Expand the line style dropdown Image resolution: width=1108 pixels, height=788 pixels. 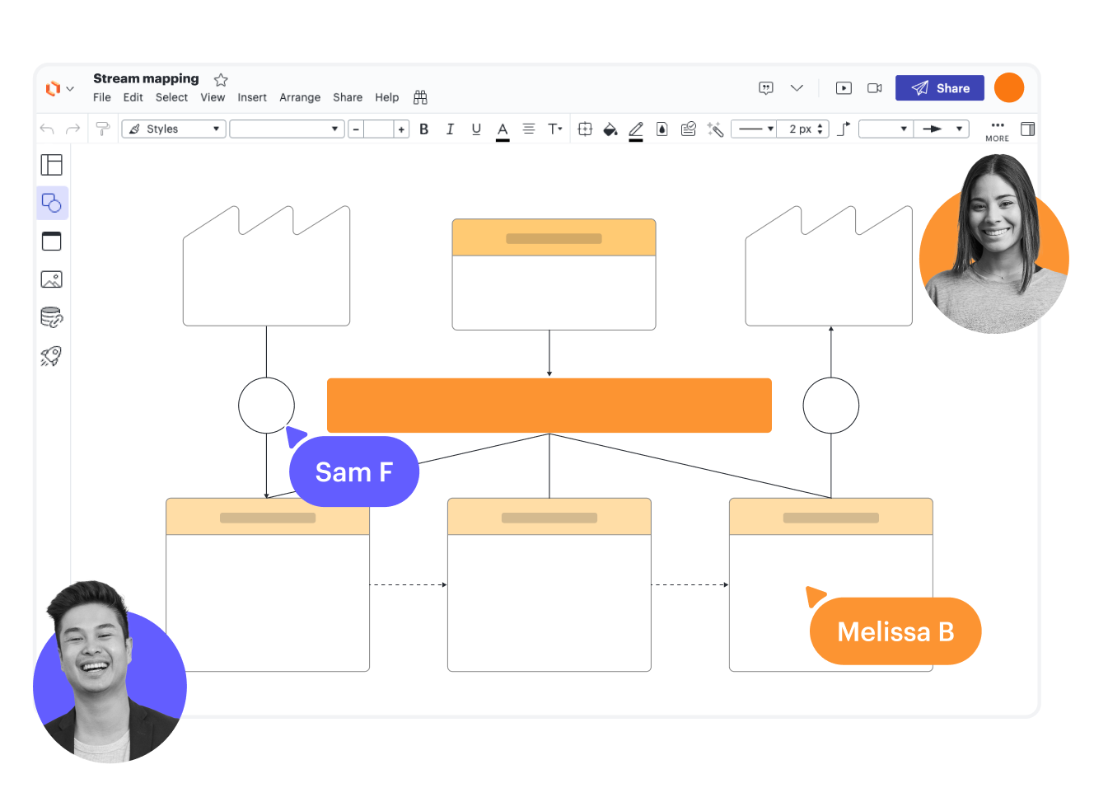click(755, 129)
